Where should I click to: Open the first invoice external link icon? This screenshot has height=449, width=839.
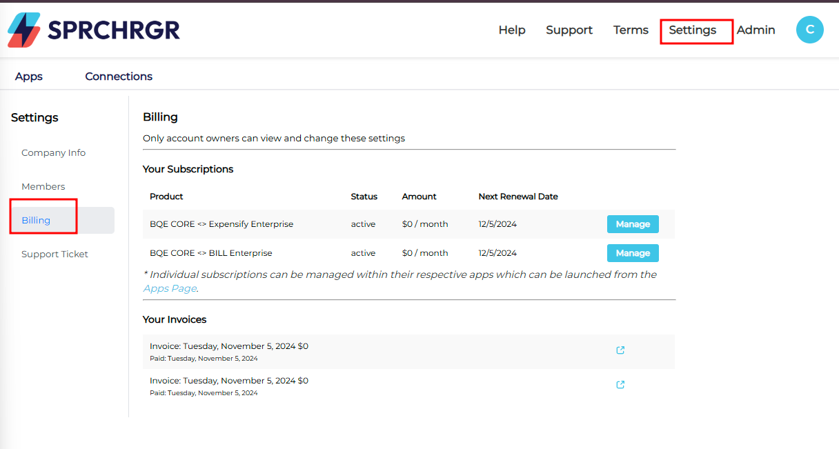click(x=620, y=350)
